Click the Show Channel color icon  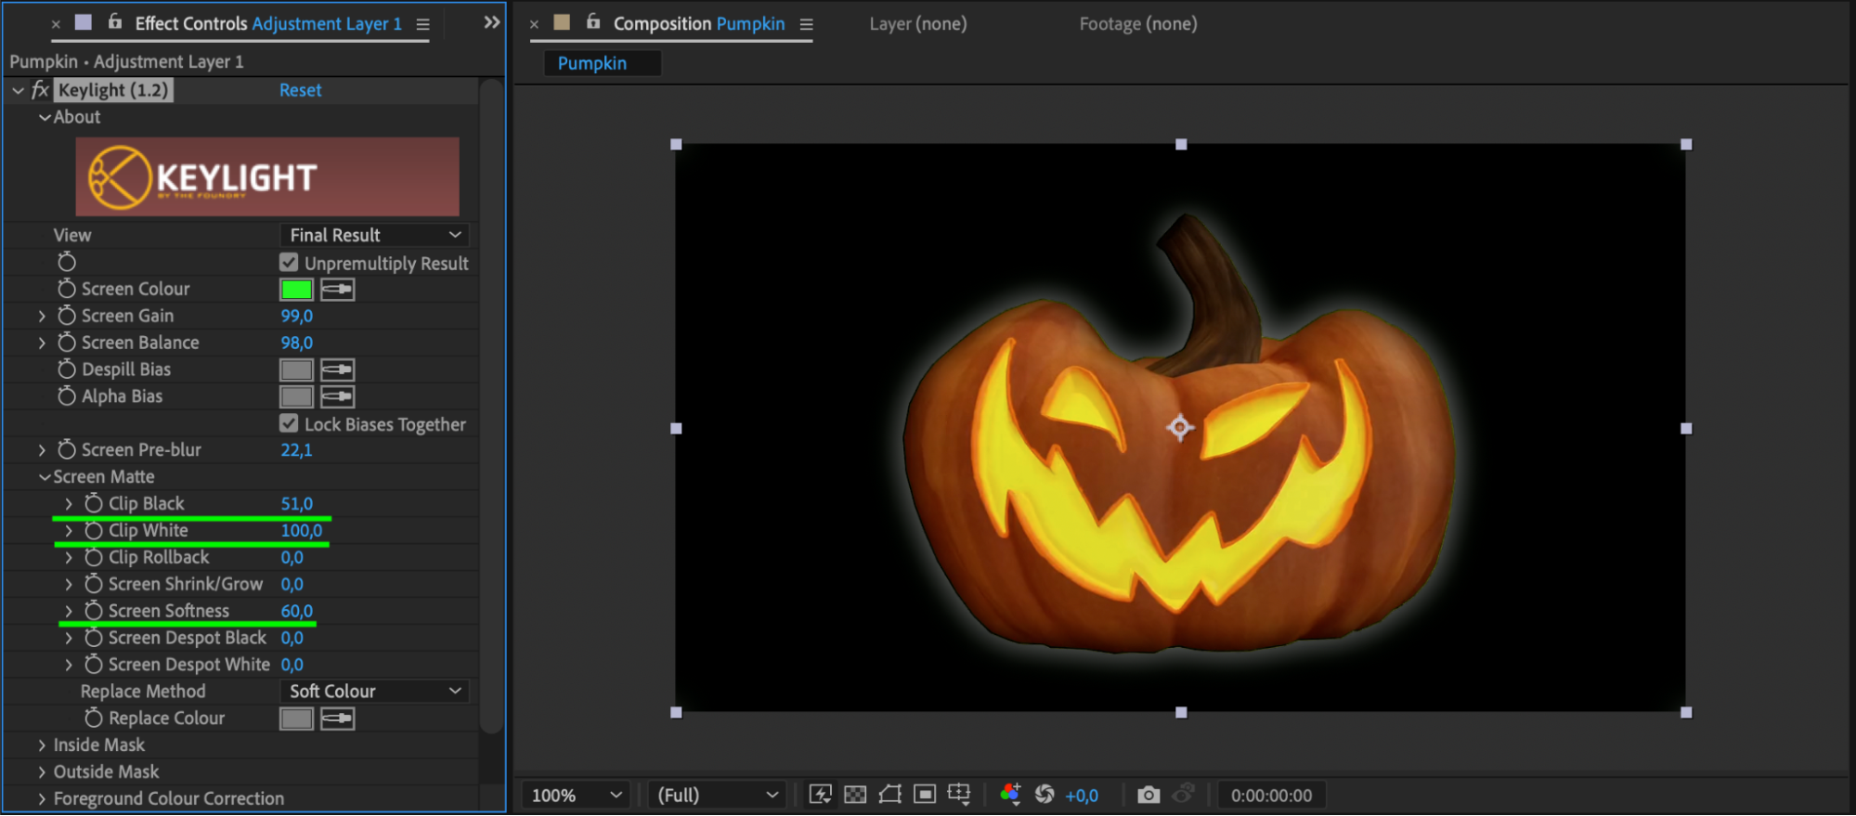[x=1010, y=795]
